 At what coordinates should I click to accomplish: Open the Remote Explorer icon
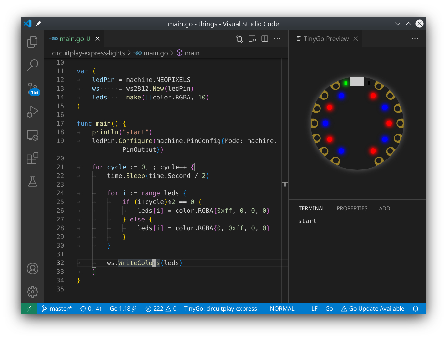(32, 135)
